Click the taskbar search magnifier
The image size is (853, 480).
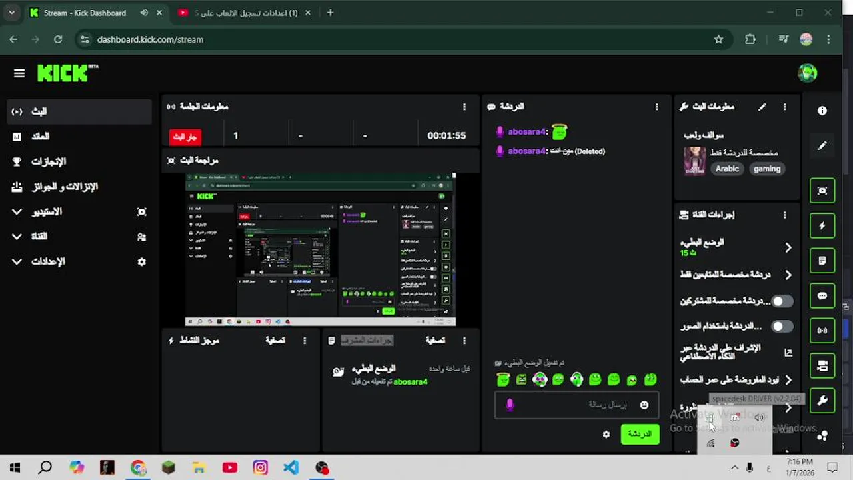click(x=45, y=467)
